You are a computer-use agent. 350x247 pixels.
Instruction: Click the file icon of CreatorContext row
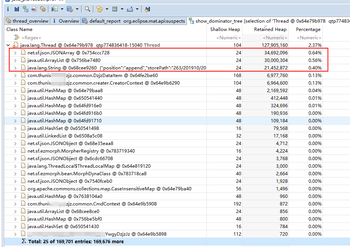(23, 83)
